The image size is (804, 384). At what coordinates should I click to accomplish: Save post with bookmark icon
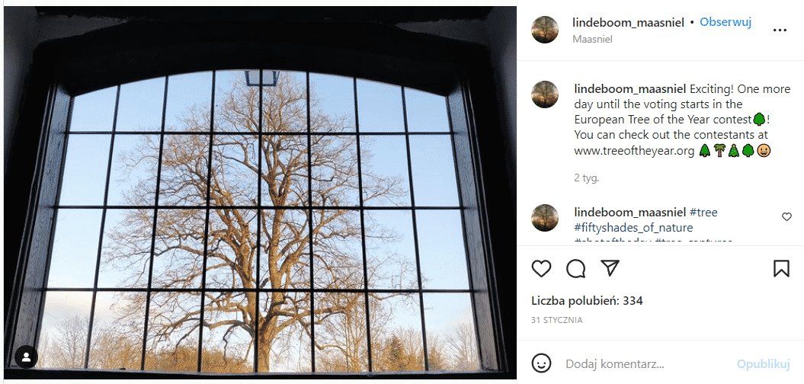(781, 268)
